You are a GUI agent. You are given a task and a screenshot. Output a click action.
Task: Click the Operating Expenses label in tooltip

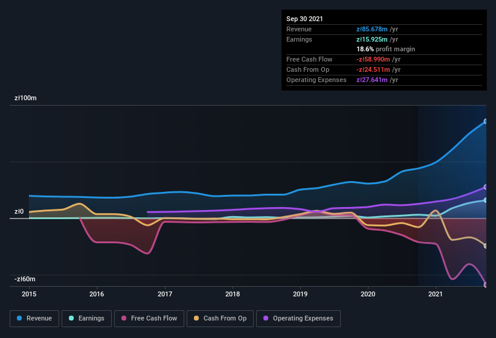[x=317, y=80]
